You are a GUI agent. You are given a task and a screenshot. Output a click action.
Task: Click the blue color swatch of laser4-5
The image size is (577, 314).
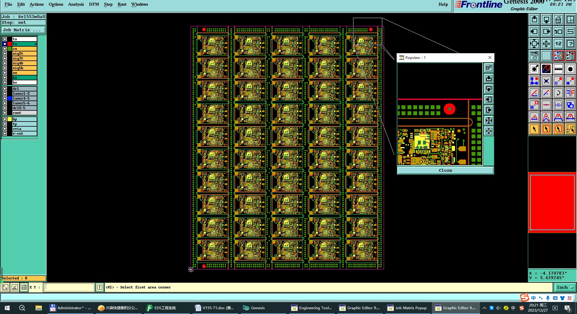(10, 98)
